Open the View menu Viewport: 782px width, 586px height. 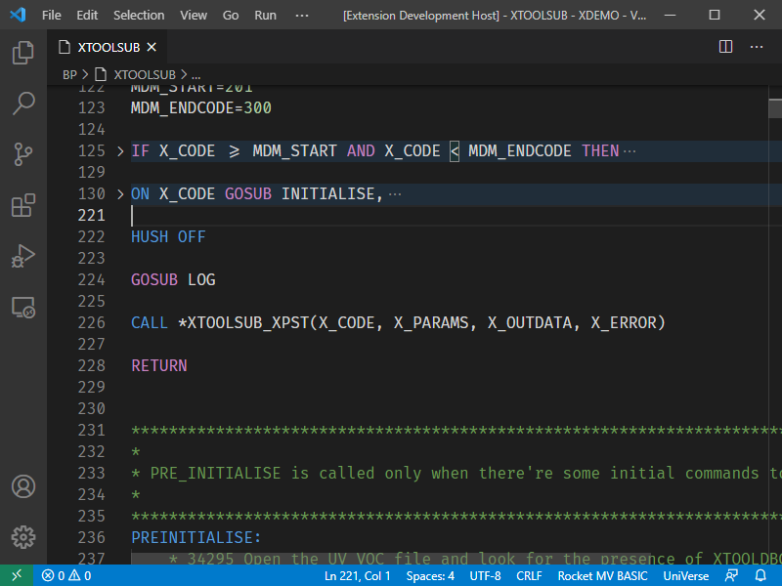coord(194,15)
